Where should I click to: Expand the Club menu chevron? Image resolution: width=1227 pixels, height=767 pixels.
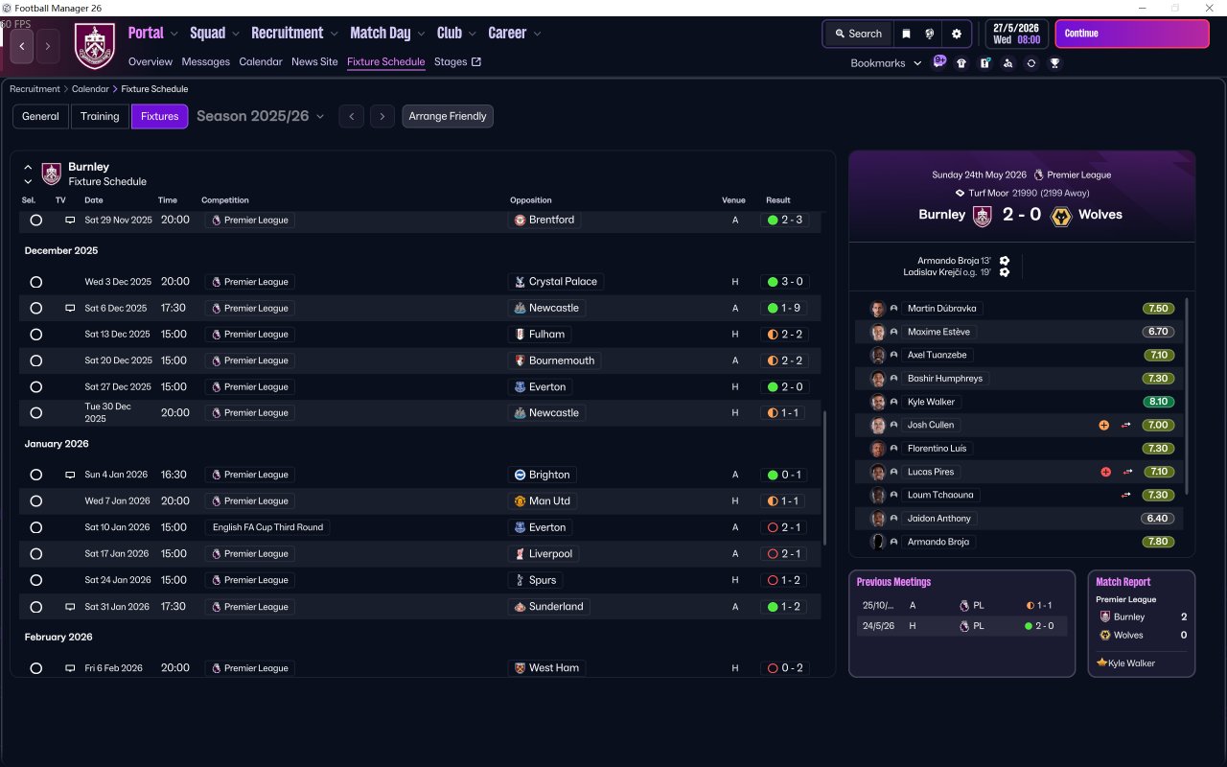coord(473,34)
